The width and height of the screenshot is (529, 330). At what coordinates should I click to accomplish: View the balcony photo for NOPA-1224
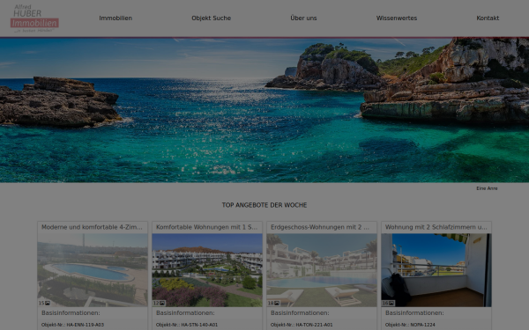pyautogui.click(x=436, y=270)
